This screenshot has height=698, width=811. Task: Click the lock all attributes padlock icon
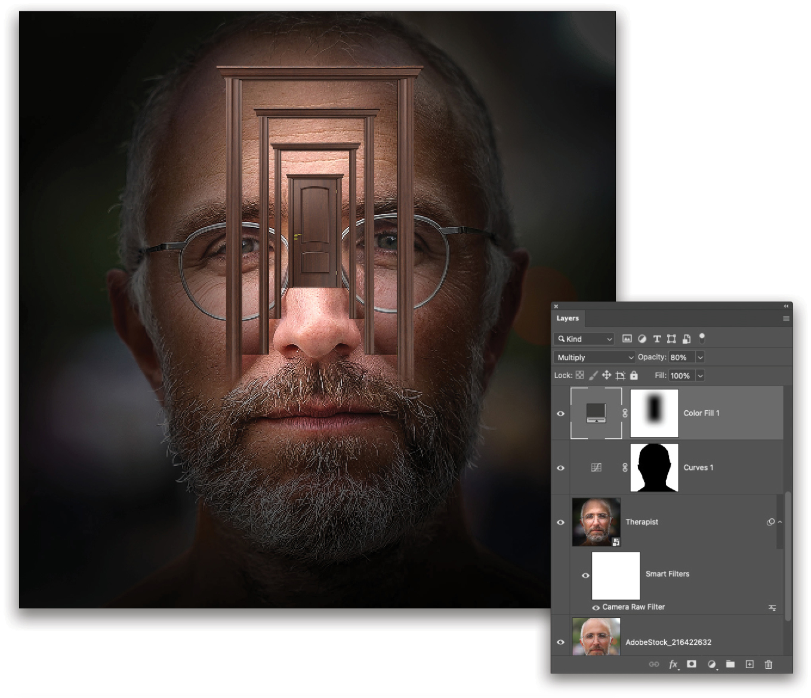pyautogui.click(x=634, y=376)
